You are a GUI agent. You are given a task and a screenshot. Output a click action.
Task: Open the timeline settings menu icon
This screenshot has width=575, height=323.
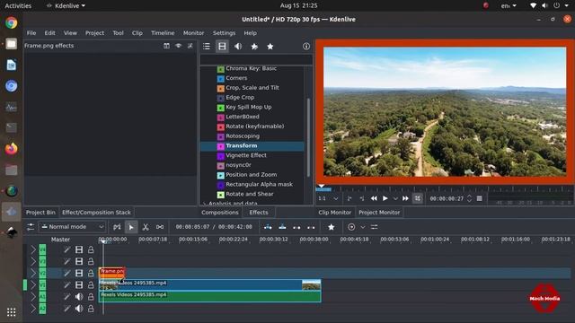(x=31, y=227)
